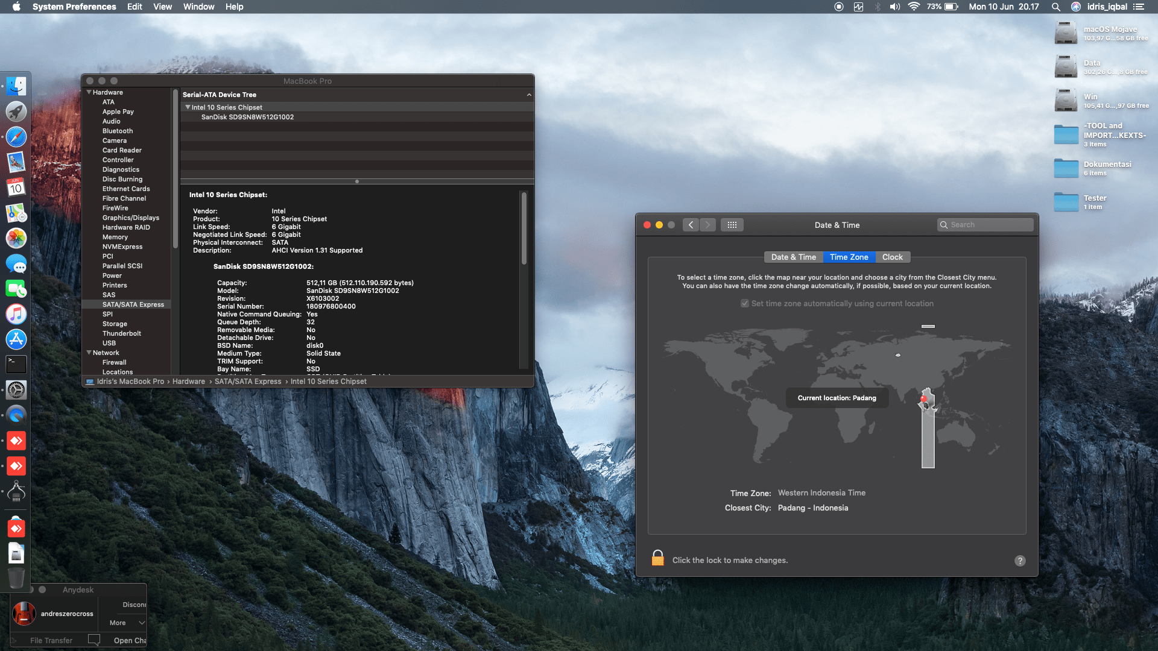Launch Terminal from the Dock

[16, 364]
